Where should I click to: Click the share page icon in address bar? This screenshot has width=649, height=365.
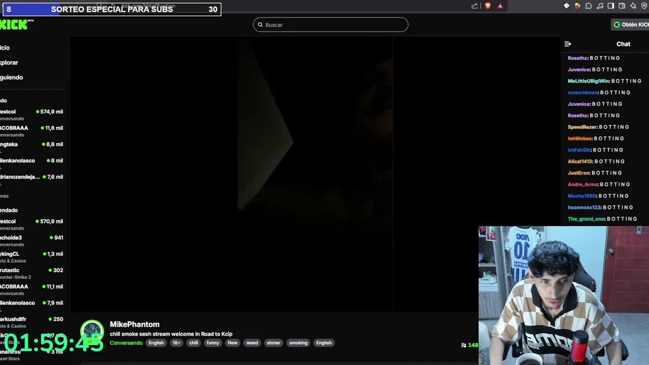point(475,6)
